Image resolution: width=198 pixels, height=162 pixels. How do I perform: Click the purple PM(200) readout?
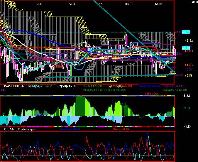(173, 86)
